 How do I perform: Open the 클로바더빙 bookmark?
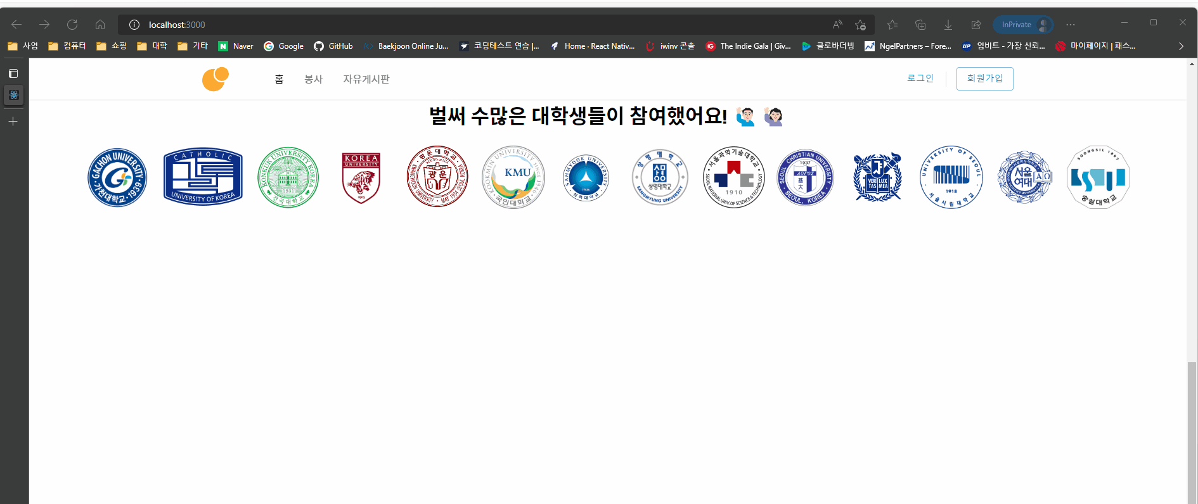click(828, 46)
